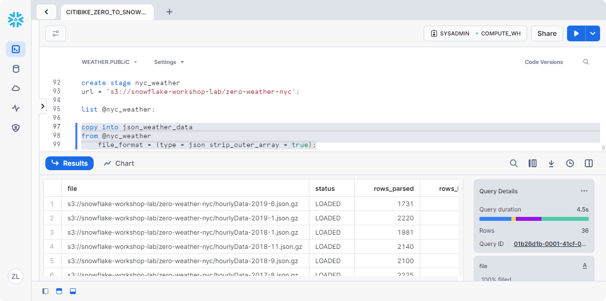Open the Admin shield sidebar icon
606x301 pixels.
pos(16,128)
